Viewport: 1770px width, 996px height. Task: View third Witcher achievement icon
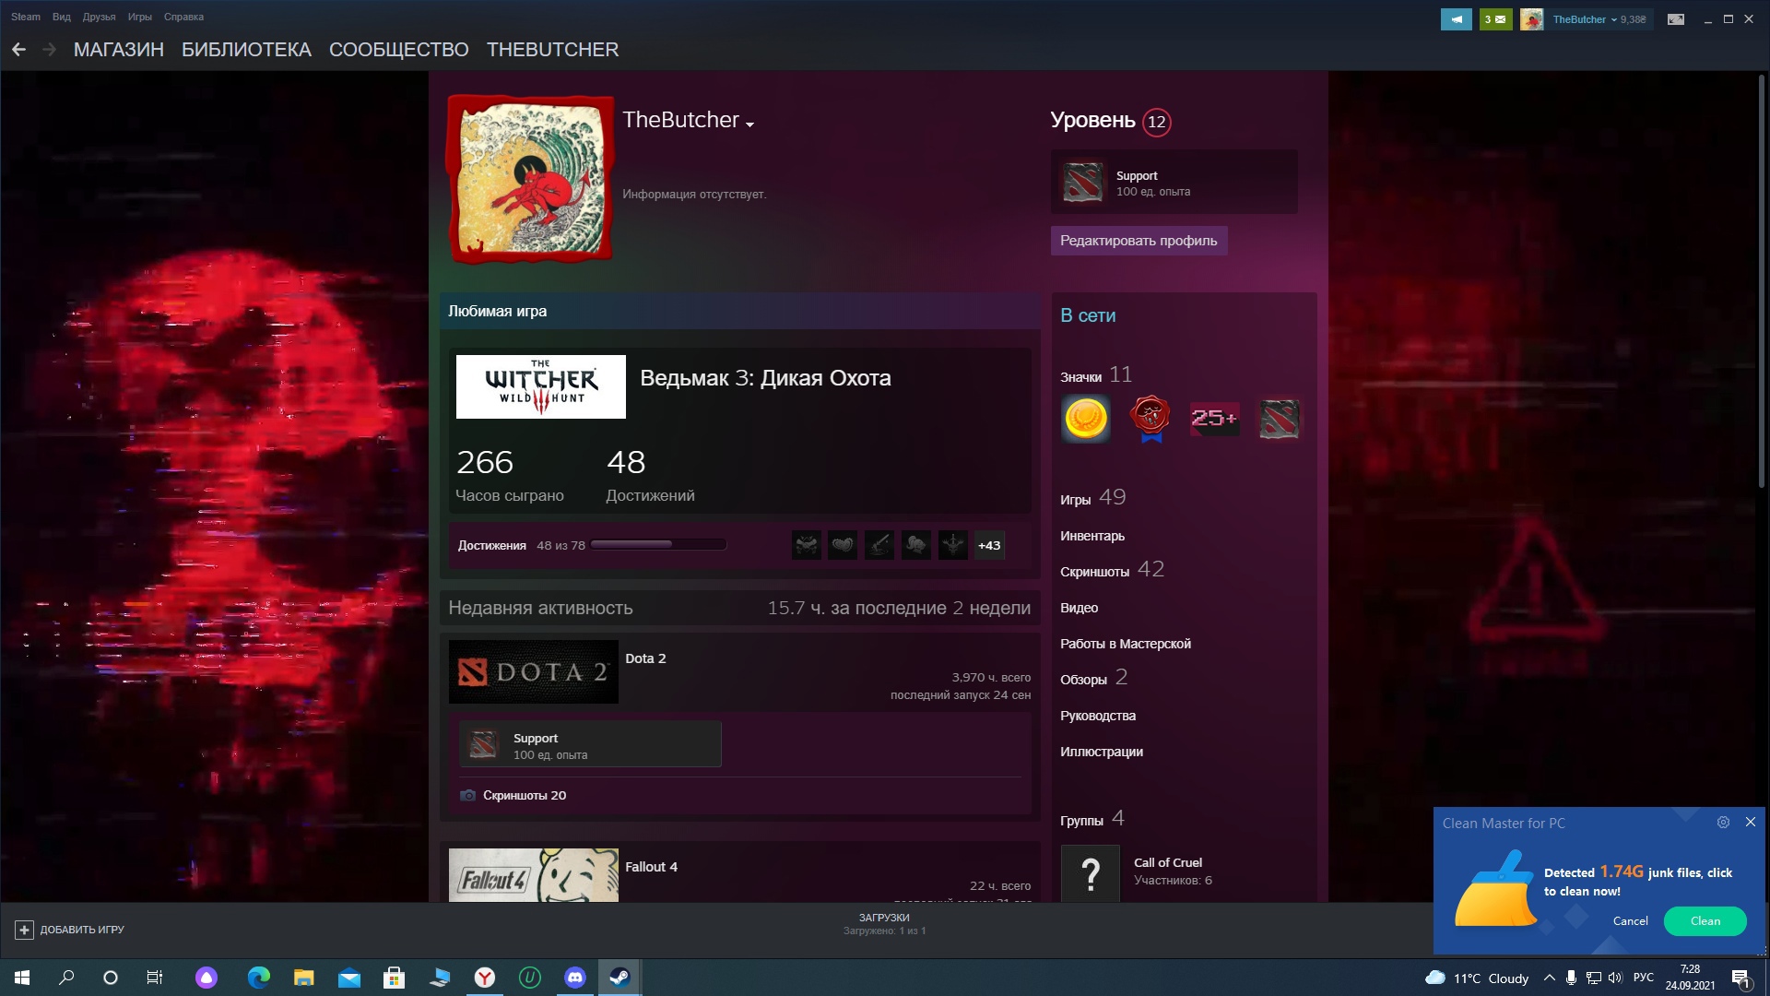tap(879, 545)
